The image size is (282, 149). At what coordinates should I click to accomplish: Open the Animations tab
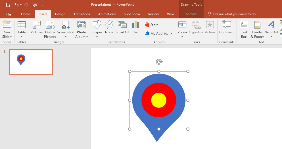[x=107, y=14]
